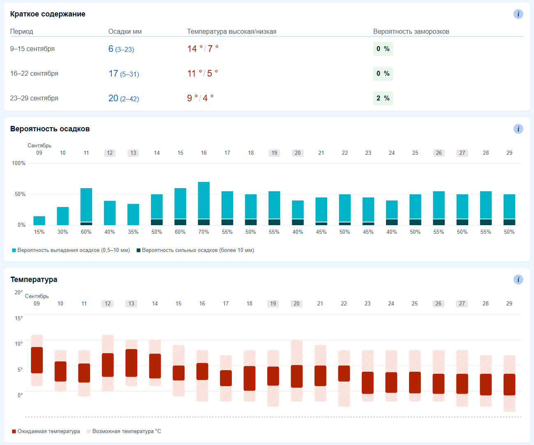This screenshot has height=445, width=534.
Task: Select highlighted date 20 in precipitation chart
Action: 298,153
